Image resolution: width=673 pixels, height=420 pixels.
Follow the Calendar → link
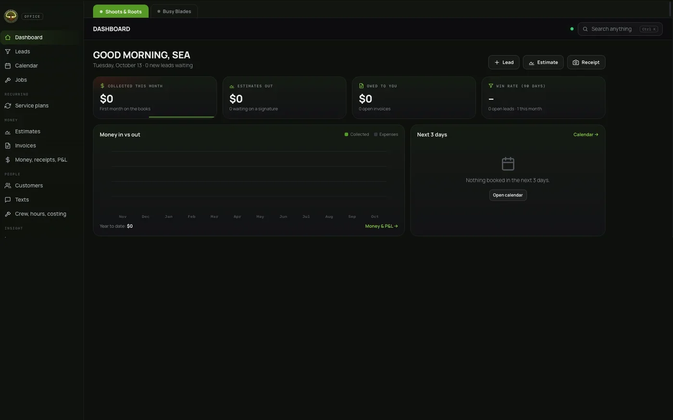586,135
